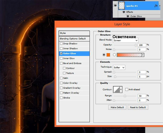Screen dimensions: 163x133
Task: Enable the Texture sub-option checkbox
Action: pos(64,73)
